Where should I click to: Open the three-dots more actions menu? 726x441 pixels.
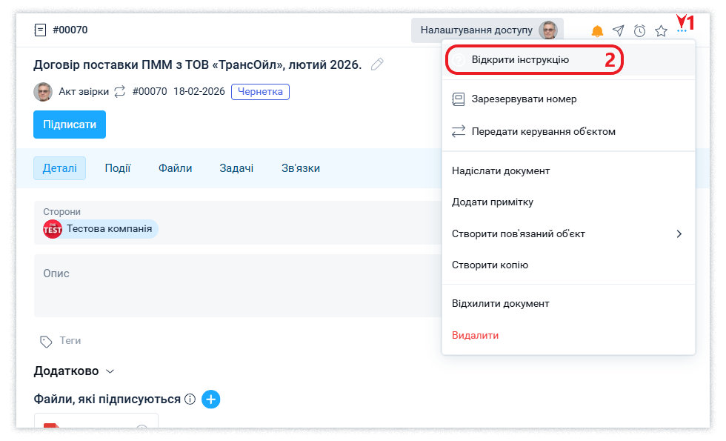[x=682, y=31]
